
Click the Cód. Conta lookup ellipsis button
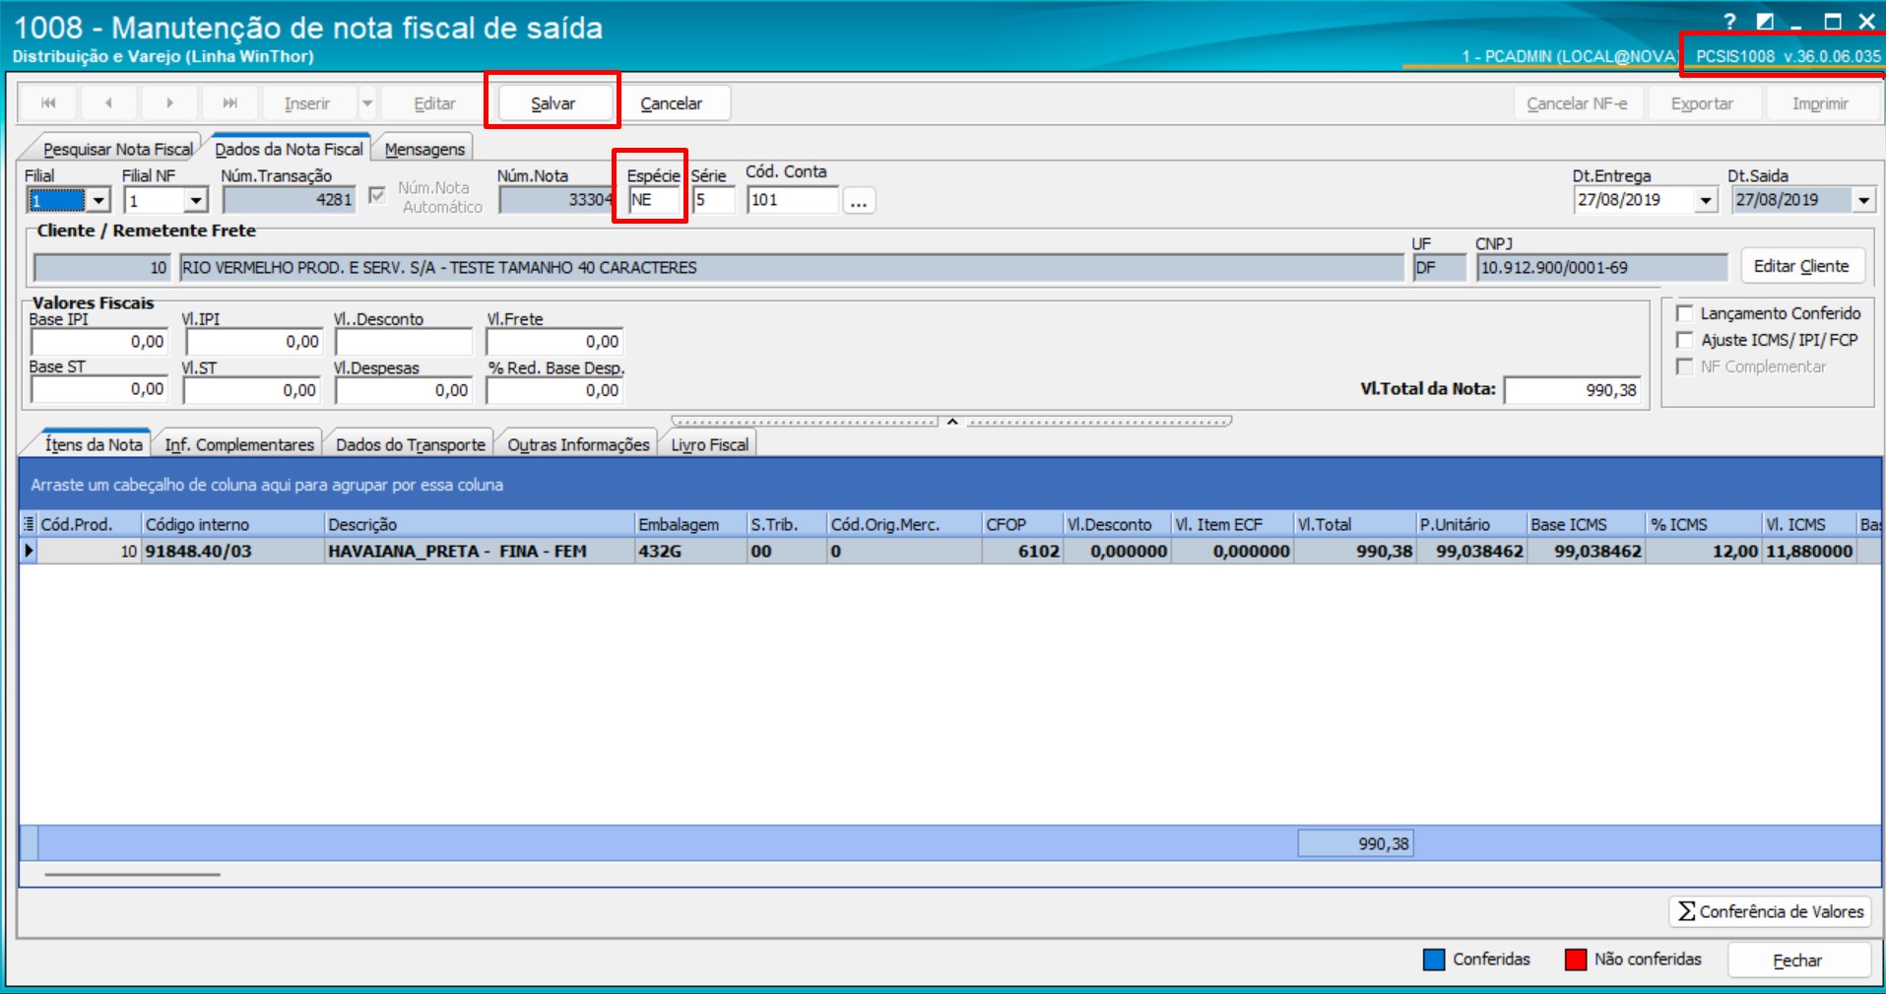pyautogui.click(x=859, y=201)
